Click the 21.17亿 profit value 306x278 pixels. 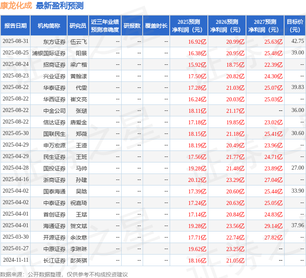[x=235, y=111]
